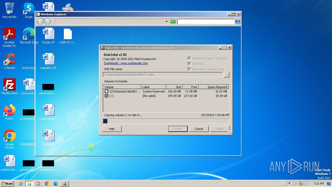
Task: Open Windows Media Player taskbar icon
Action: click(x=38, y=184)
